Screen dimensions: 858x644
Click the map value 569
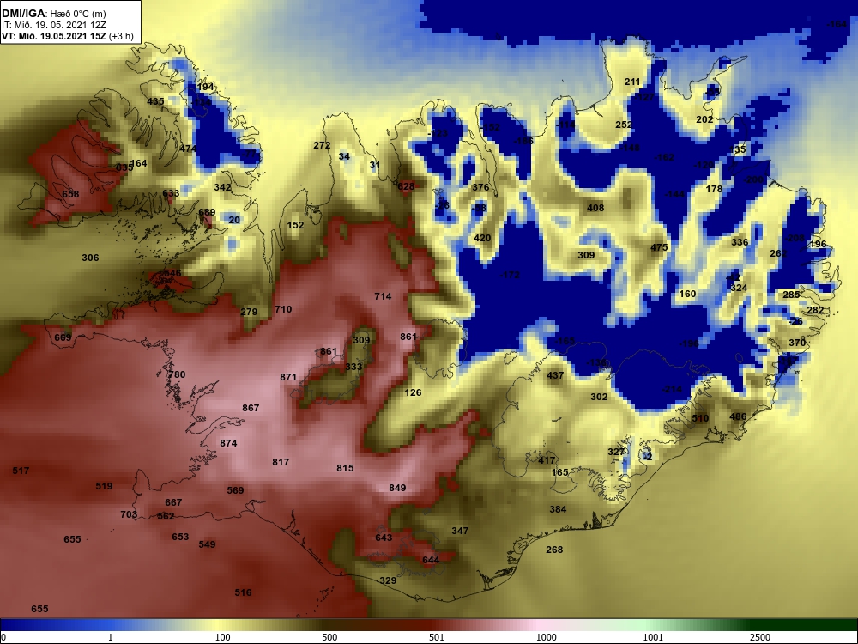(x=235, y=490)
